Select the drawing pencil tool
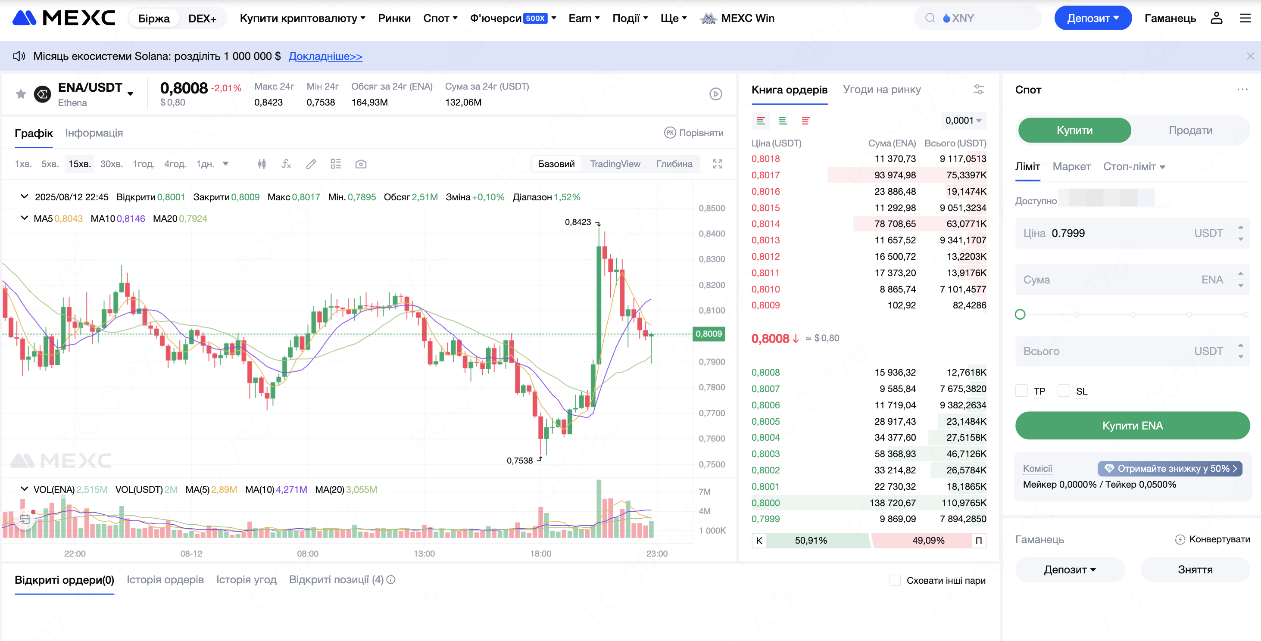 (x=311, y=164)
